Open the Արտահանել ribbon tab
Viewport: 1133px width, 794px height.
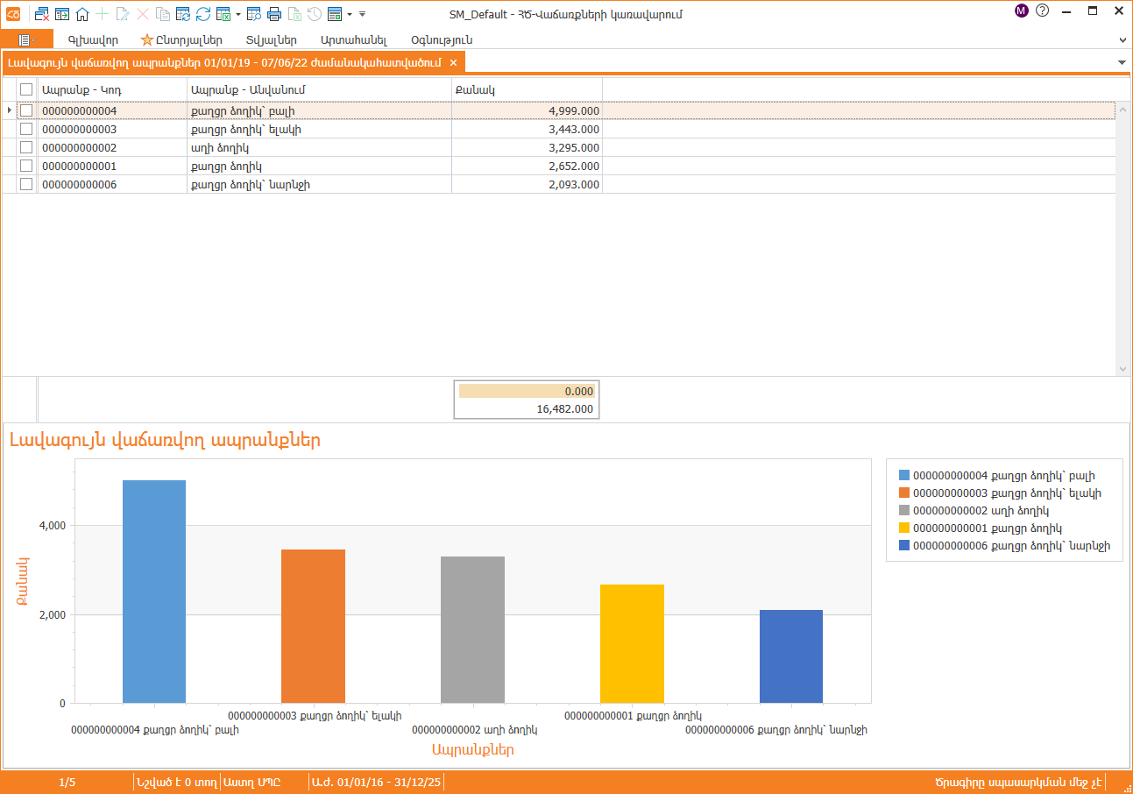coord(354,40)
